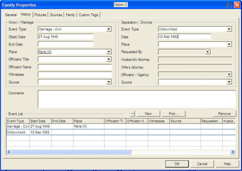242x171 pixels.
Task: Close the Family Properties dialog
Action: [237, 5]
